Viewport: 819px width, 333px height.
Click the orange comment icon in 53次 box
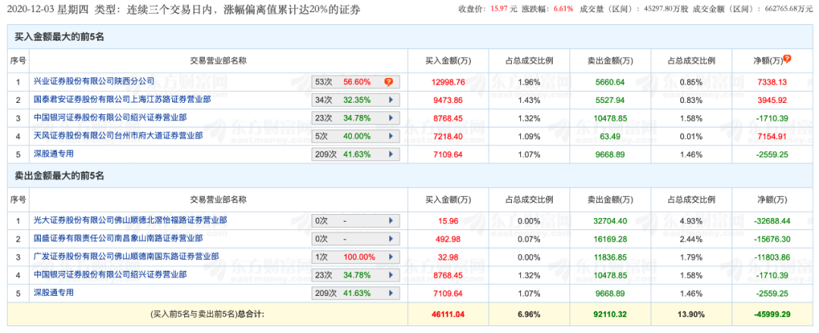(388, 82)
